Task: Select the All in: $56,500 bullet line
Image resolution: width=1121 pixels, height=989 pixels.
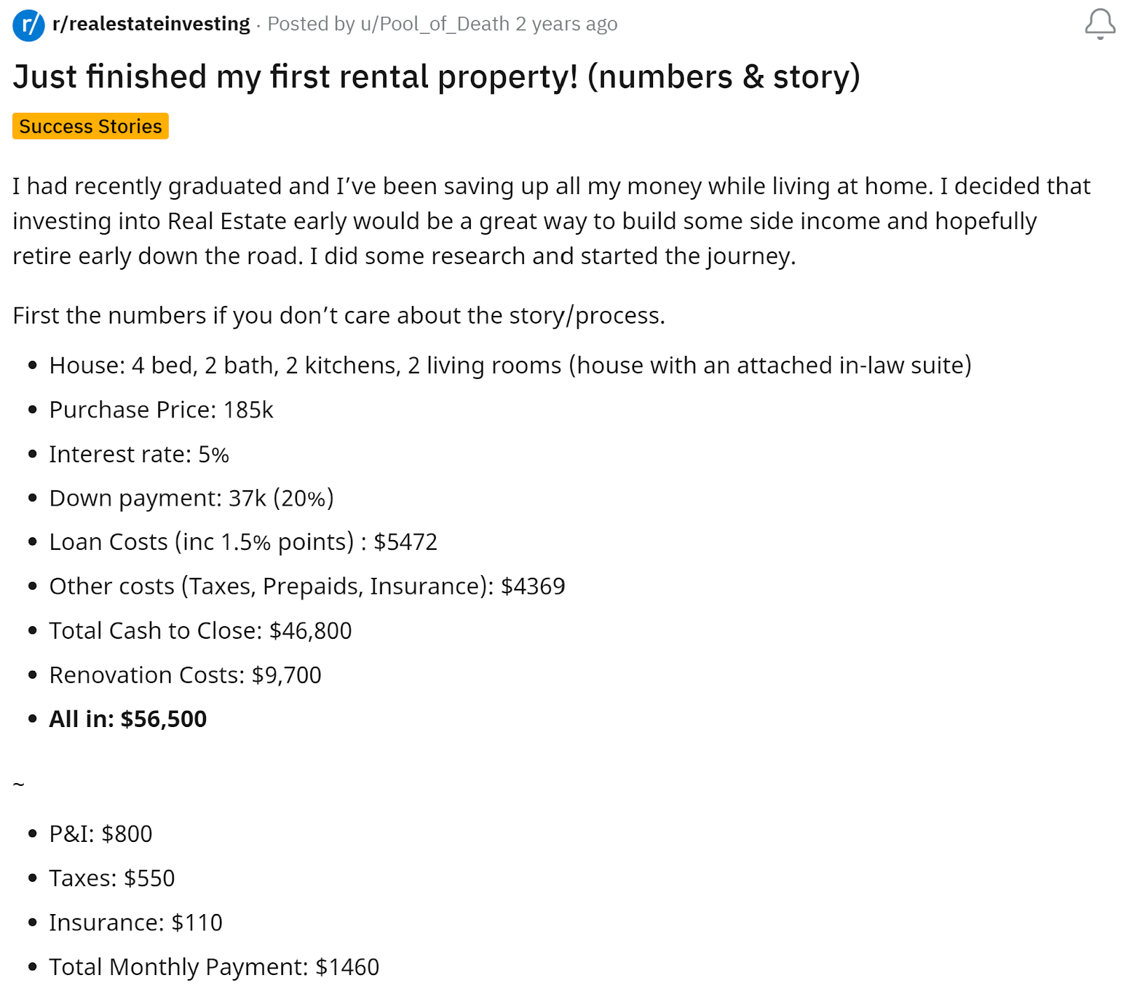Action: [127, 719]
